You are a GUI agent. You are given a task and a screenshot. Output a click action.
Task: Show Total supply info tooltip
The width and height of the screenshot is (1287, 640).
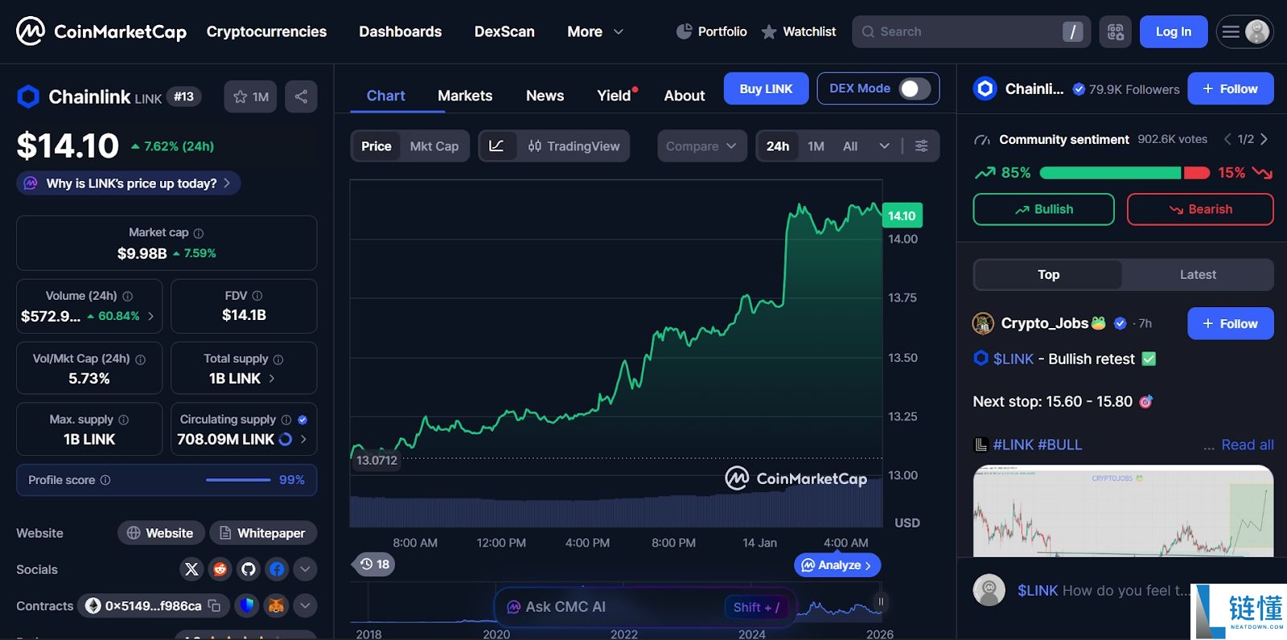(x=278, y=359)
